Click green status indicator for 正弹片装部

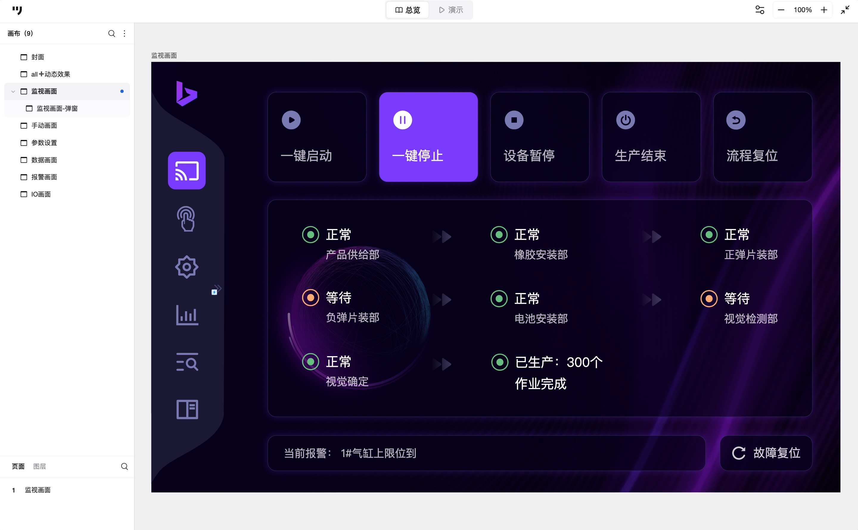(709, 235)
